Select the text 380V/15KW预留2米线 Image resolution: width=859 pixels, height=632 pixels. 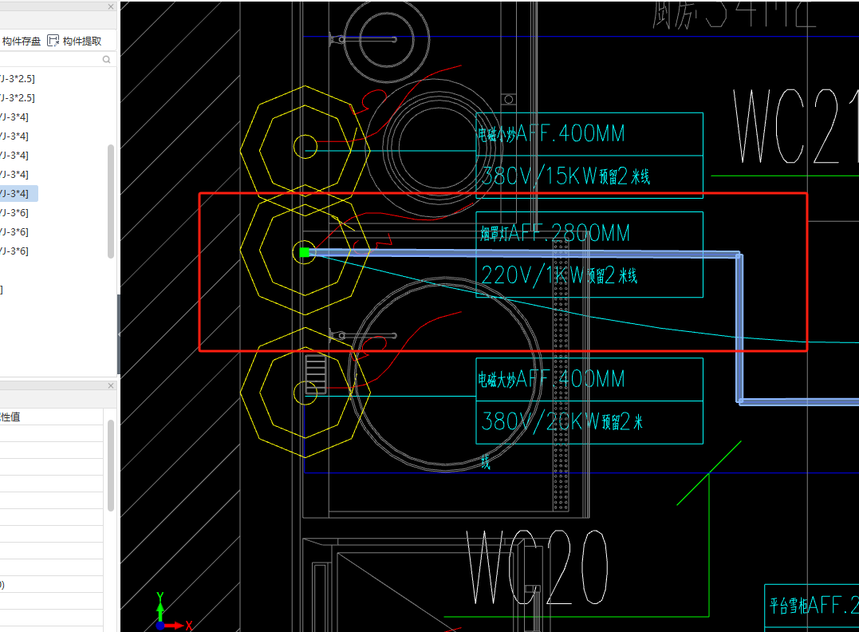point(565,176)
